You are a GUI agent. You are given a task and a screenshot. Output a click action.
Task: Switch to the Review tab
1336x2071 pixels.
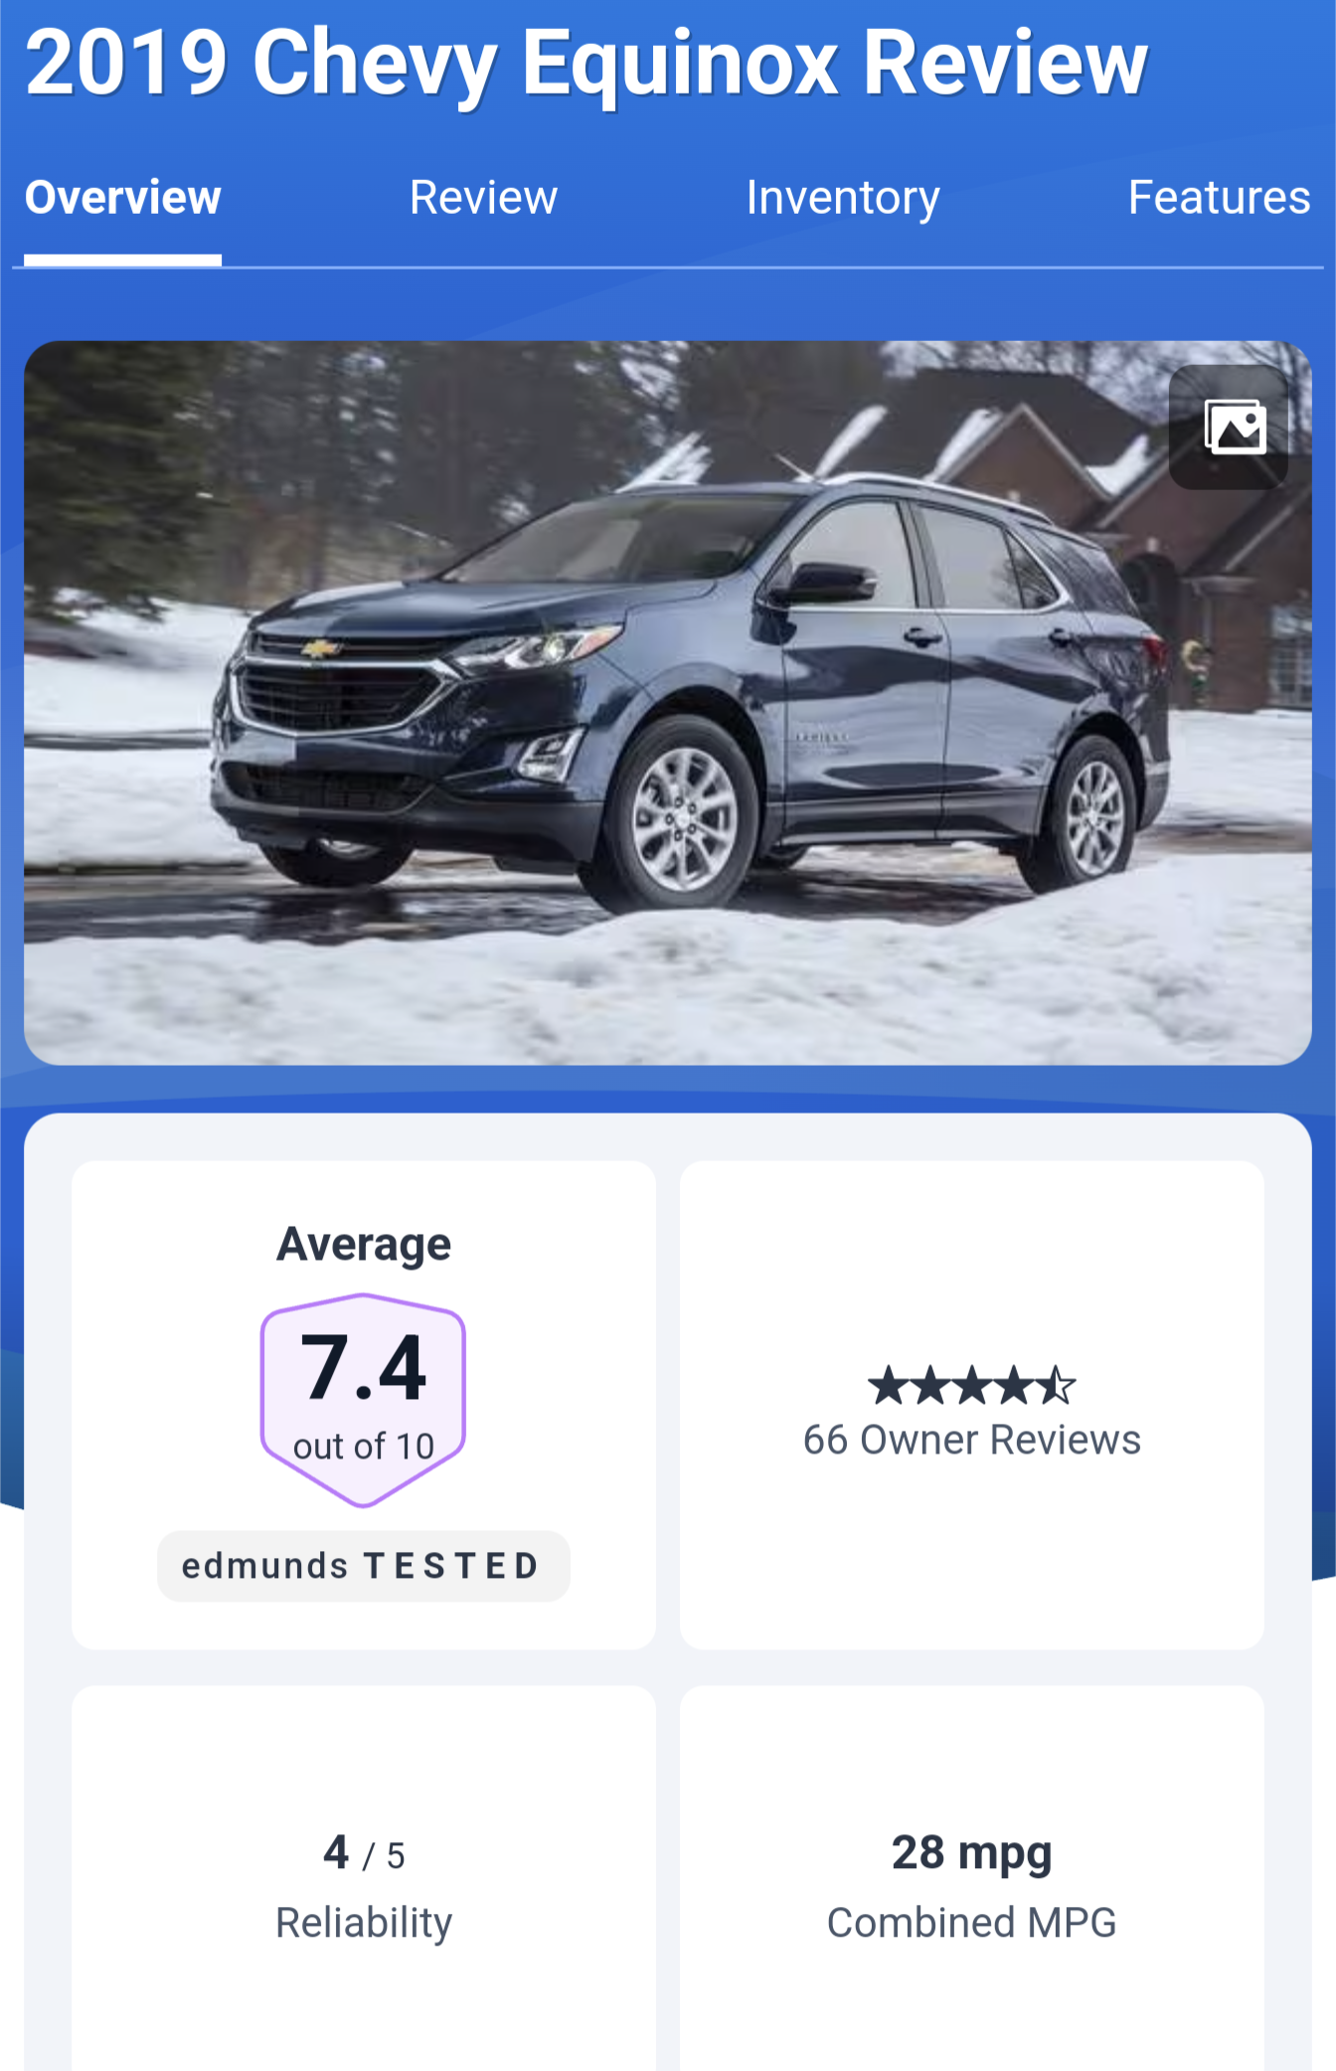pos(483,198)
